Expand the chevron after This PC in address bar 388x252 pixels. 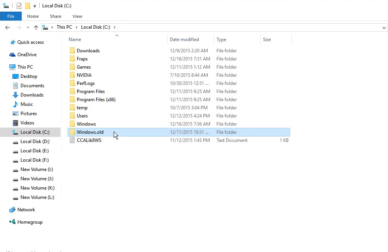point(76,27)
